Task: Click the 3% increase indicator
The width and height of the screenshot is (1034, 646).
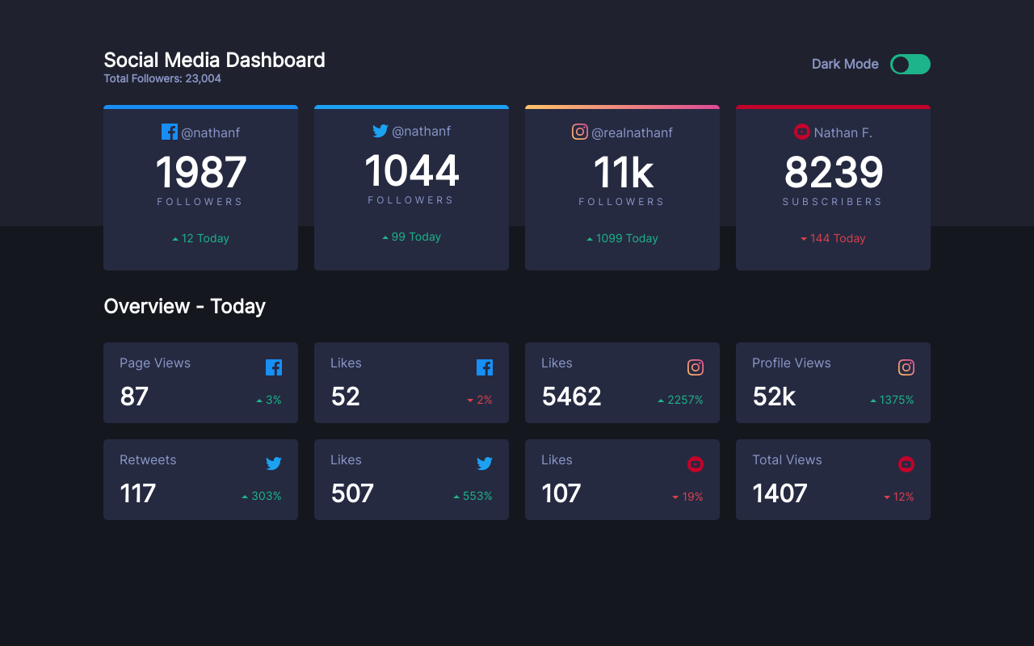Action: 269,400
